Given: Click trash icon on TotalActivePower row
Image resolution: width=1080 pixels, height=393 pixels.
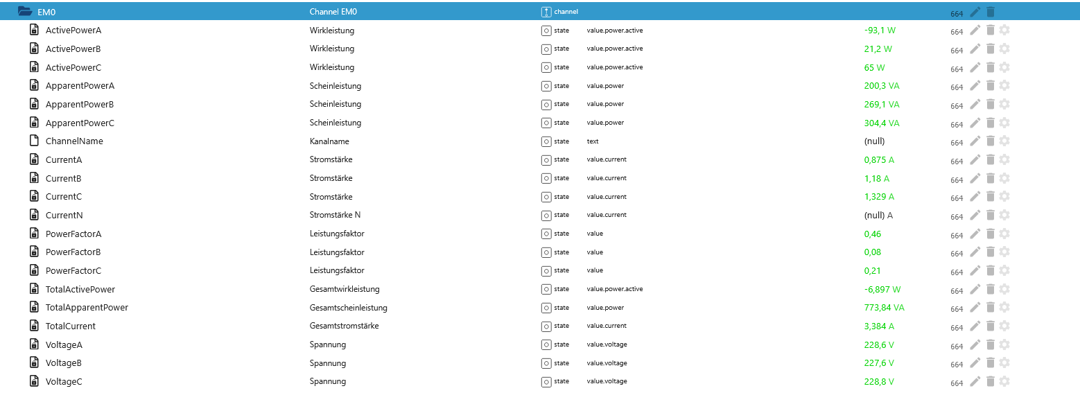Looking at the screenshot, I should (991, 289).
